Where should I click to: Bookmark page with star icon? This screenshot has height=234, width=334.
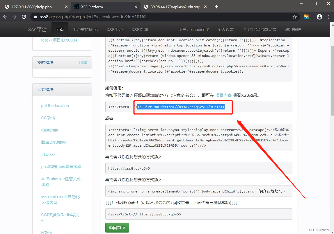pos(295,17)
